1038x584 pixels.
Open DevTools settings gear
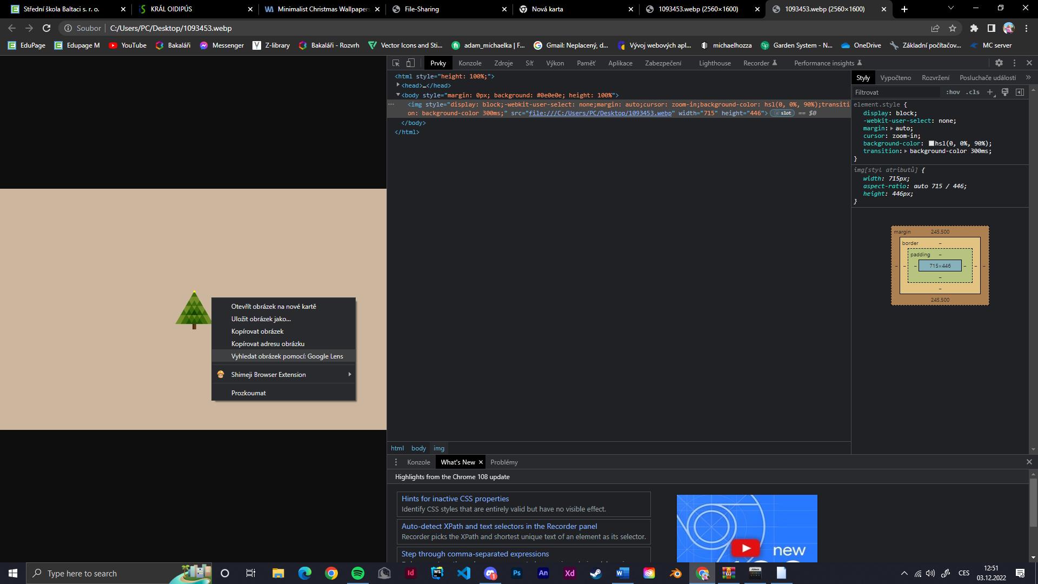[999, 63]
